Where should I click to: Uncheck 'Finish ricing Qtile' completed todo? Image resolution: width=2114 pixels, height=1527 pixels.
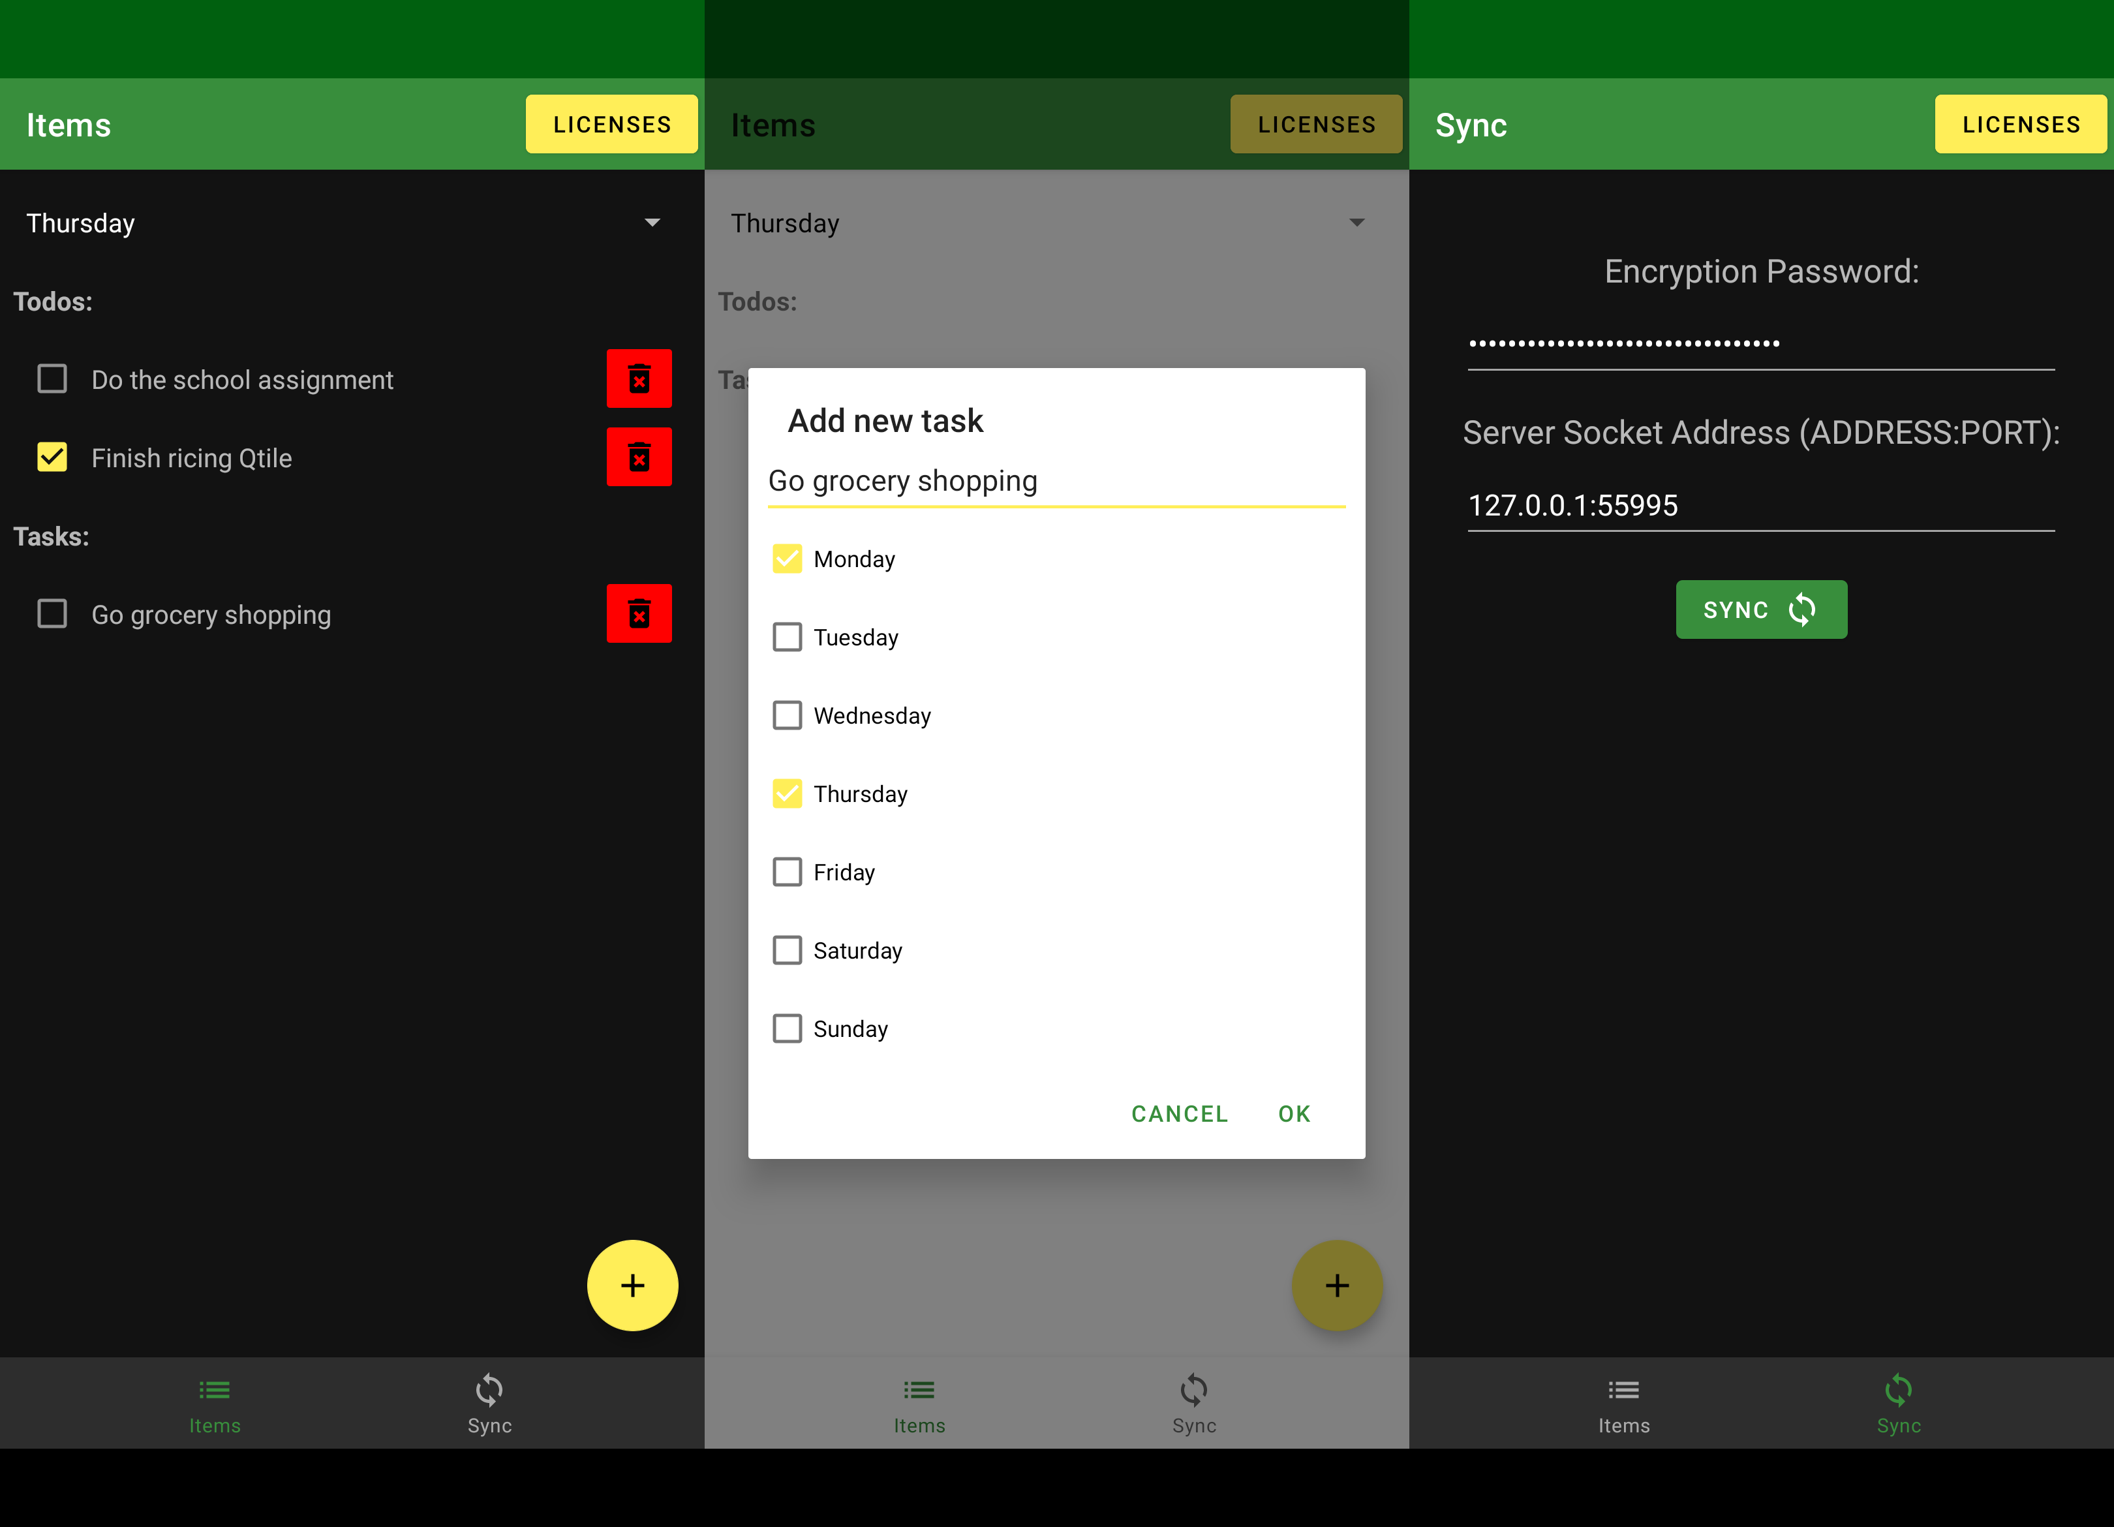(52, 457)
